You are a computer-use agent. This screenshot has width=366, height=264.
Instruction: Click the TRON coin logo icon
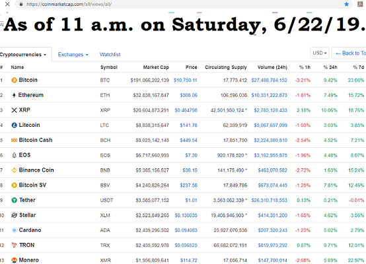pyautogui.click(x=15, y=245)
